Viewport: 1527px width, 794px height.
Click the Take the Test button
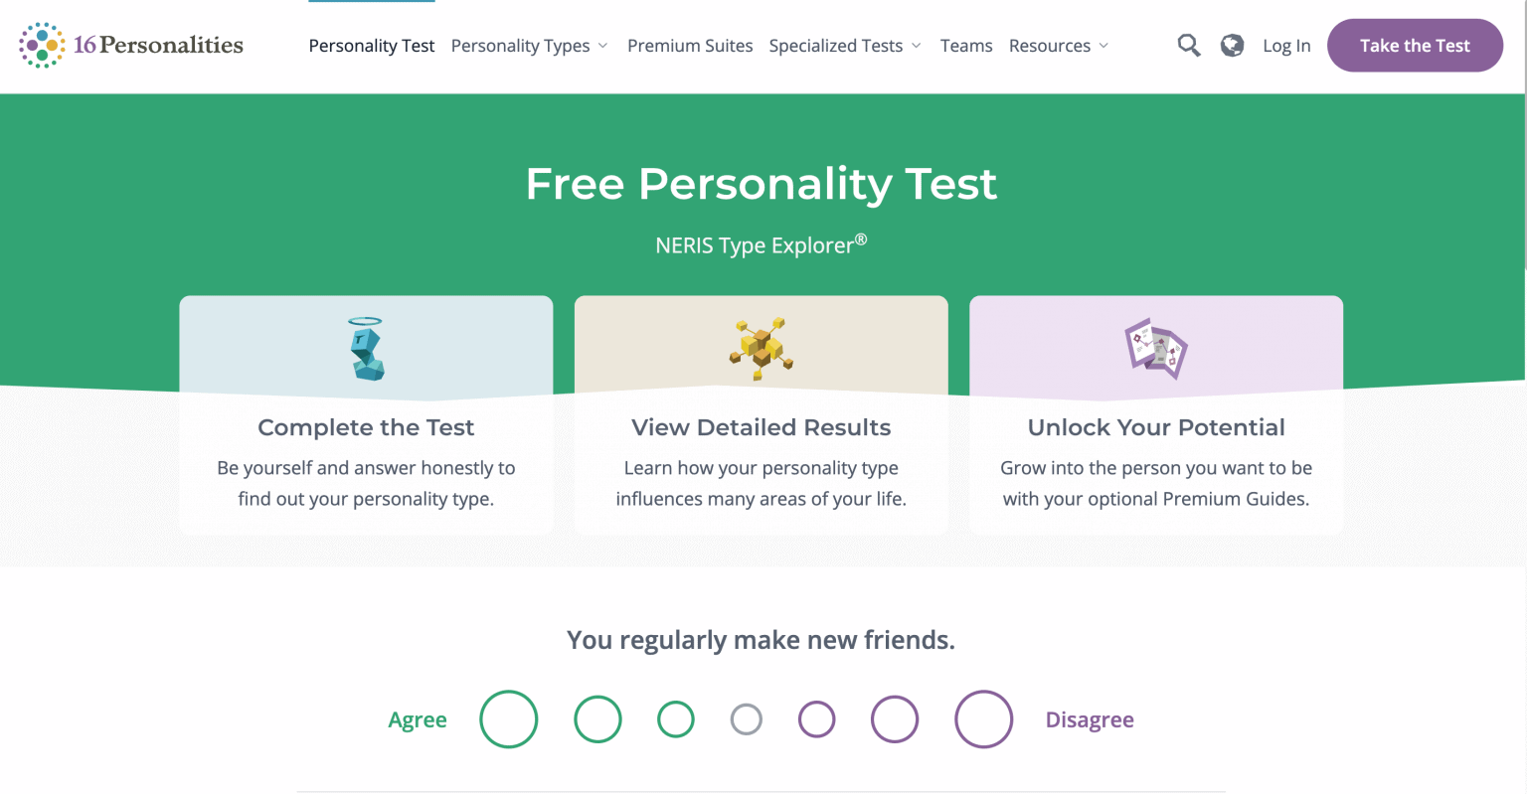(x=1415, y=45)
